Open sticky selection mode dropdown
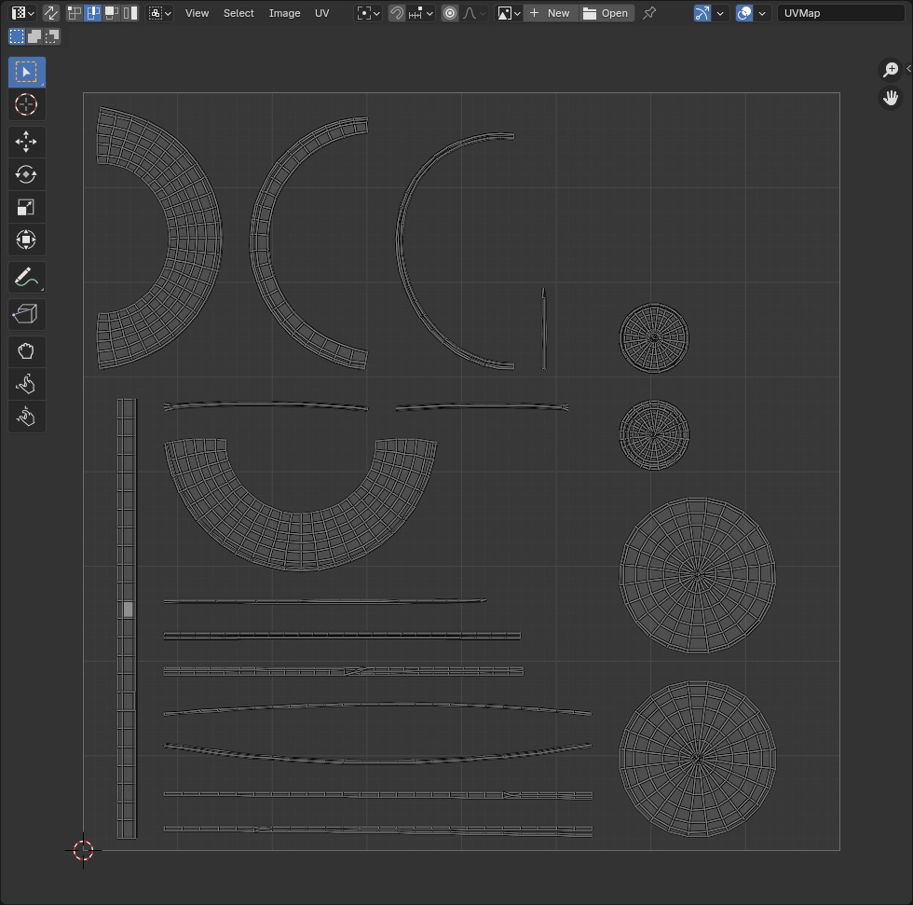This screenshot has width=913, height=905. click(160, 13)
